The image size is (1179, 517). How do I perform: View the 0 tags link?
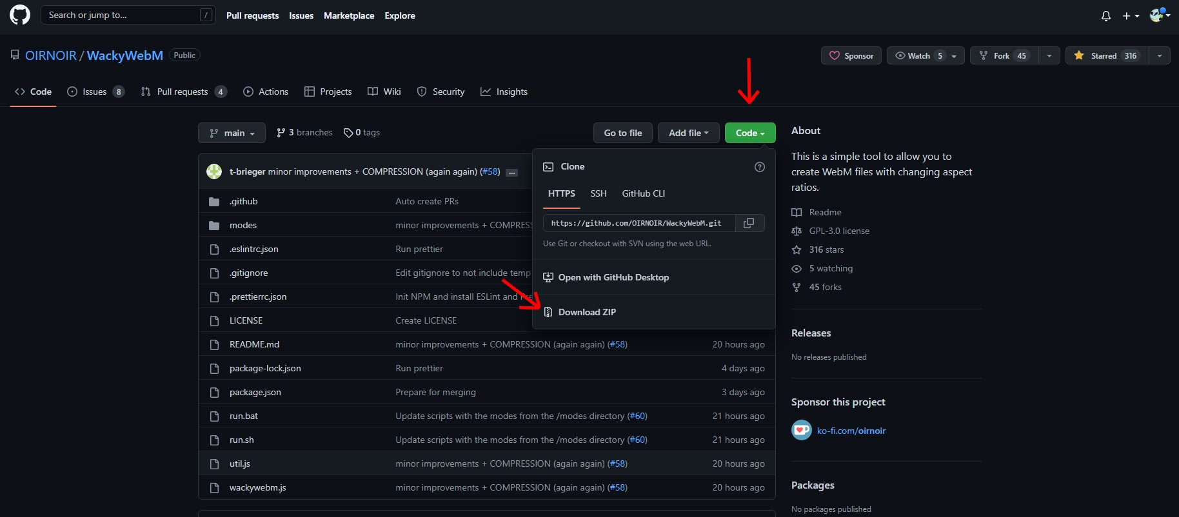(362, 132)
